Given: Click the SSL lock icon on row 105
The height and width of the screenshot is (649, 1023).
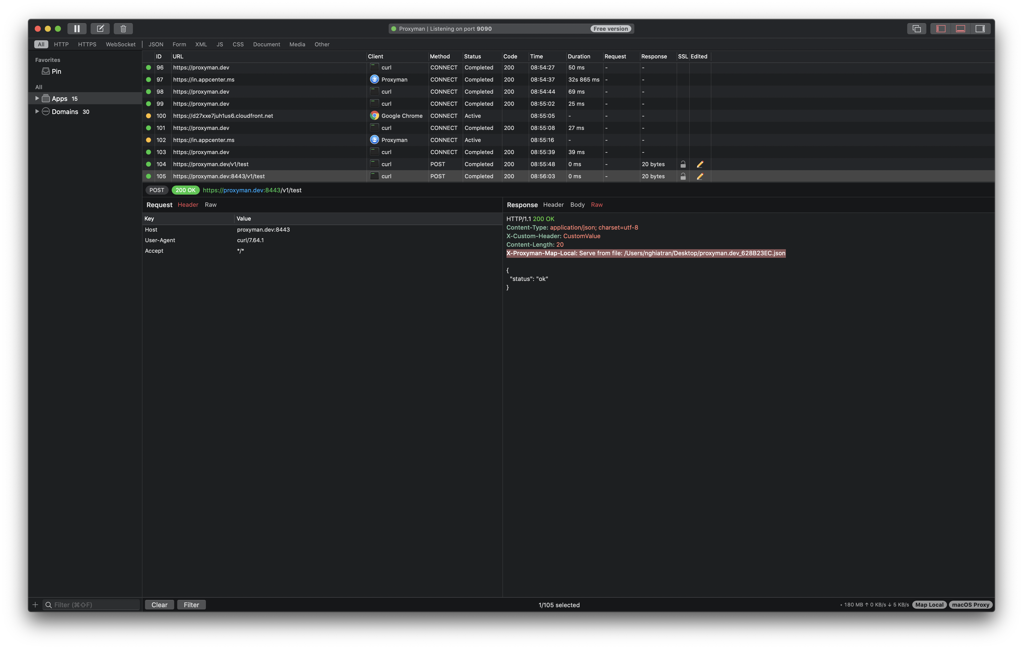Looking at the screenshot, I should (x=683, y=176).
